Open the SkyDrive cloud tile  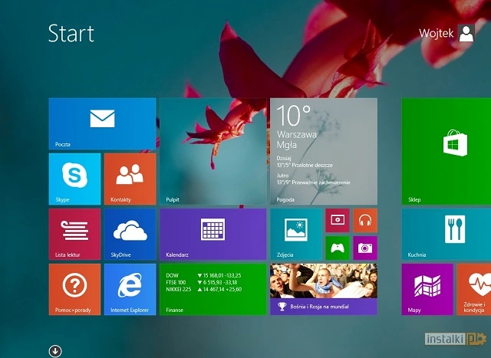pyautogui.click(x=130, y=234)
